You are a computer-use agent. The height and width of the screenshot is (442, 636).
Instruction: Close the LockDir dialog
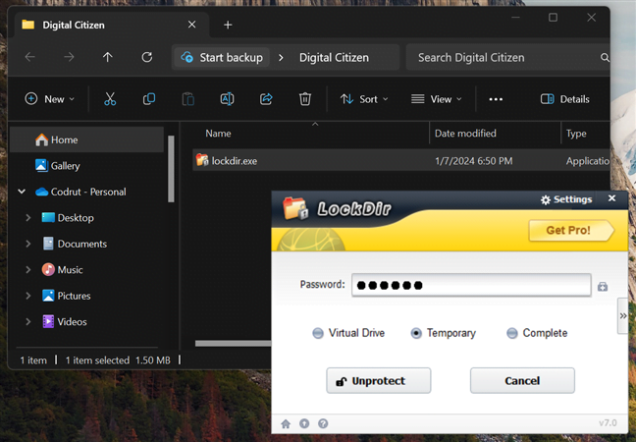click(x=612, y=198)
